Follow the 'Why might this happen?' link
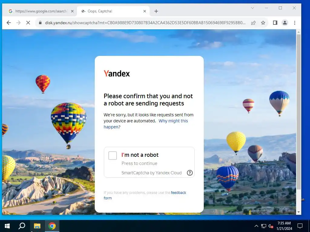 tap(146, 124)
